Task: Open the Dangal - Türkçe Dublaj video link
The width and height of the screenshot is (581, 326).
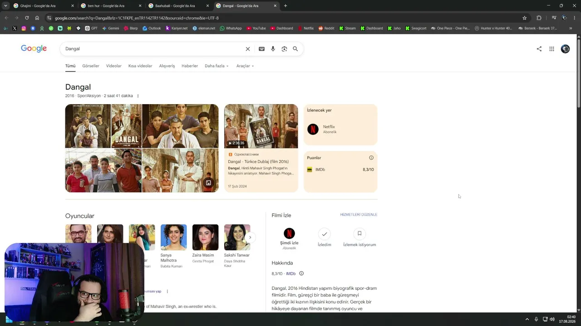Action: point(258,162)
